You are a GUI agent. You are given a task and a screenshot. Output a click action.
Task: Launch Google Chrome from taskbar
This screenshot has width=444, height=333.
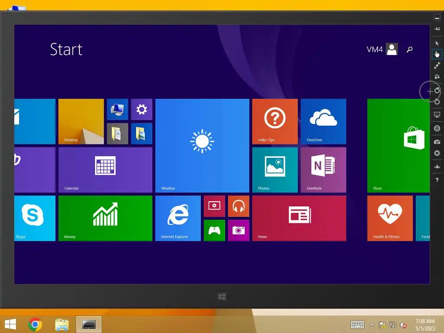pos(35,324)
